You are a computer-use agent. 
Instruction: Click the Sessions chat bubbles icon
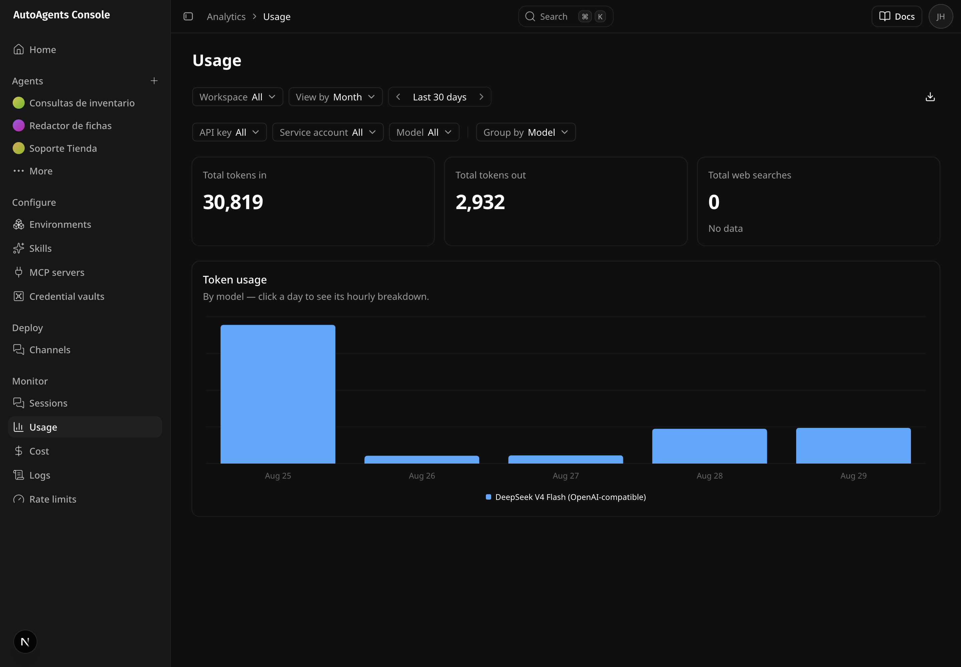[18, 403]
